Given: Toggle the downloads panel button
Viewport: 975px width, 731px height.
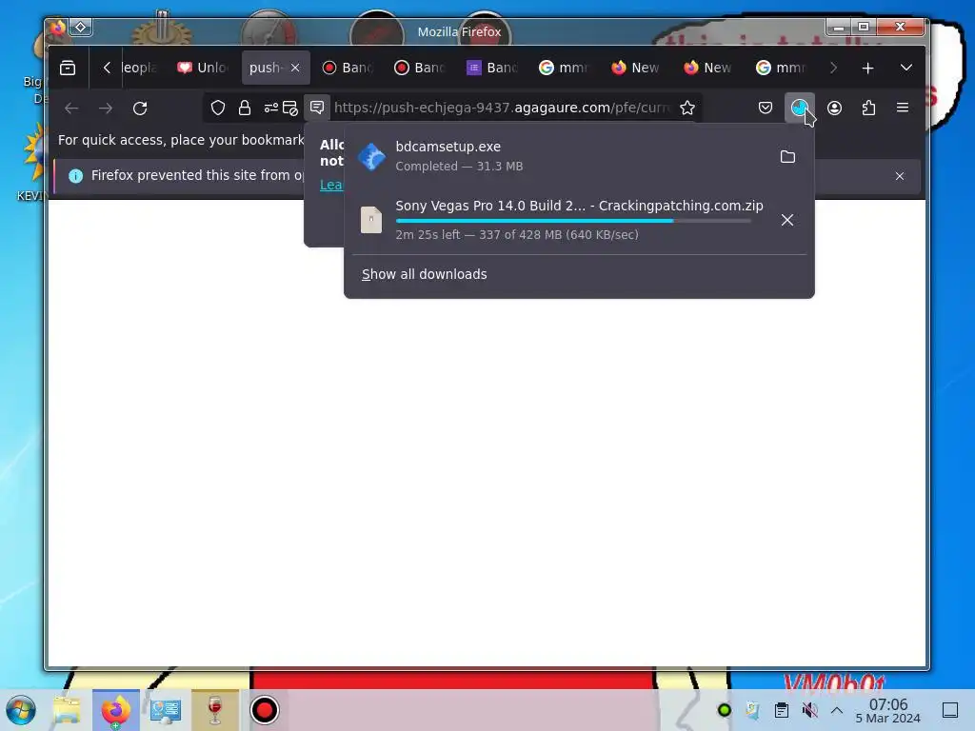Looking at the screenshot, I should point(800,109).
